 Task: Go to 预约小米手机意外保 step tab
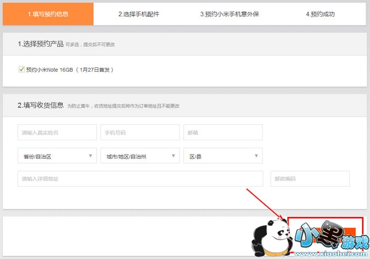click(x=229, y=14)
